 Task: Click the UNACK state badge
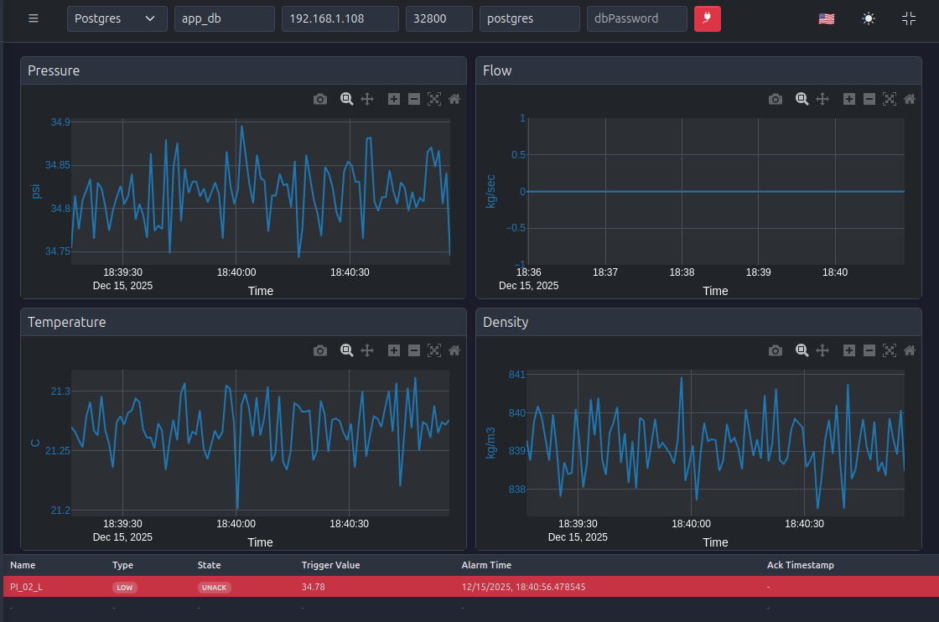tap(215, 588)
